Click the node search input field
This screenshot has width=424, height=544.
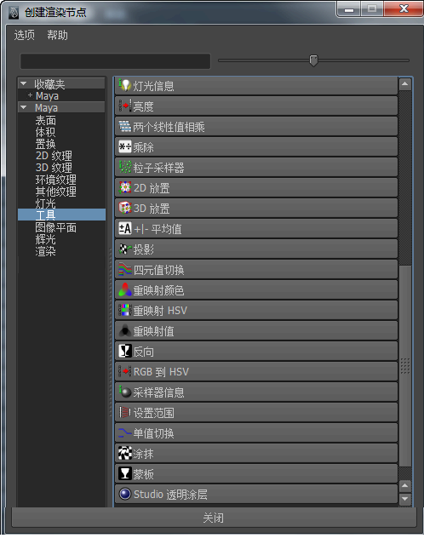pos(115,61)
